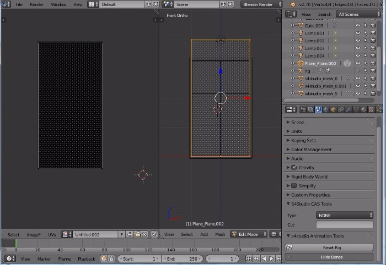Toggle visibility of Lamp.003 in outliner
This screenshot has width=386, height=265.
click(x=357, y=48)
